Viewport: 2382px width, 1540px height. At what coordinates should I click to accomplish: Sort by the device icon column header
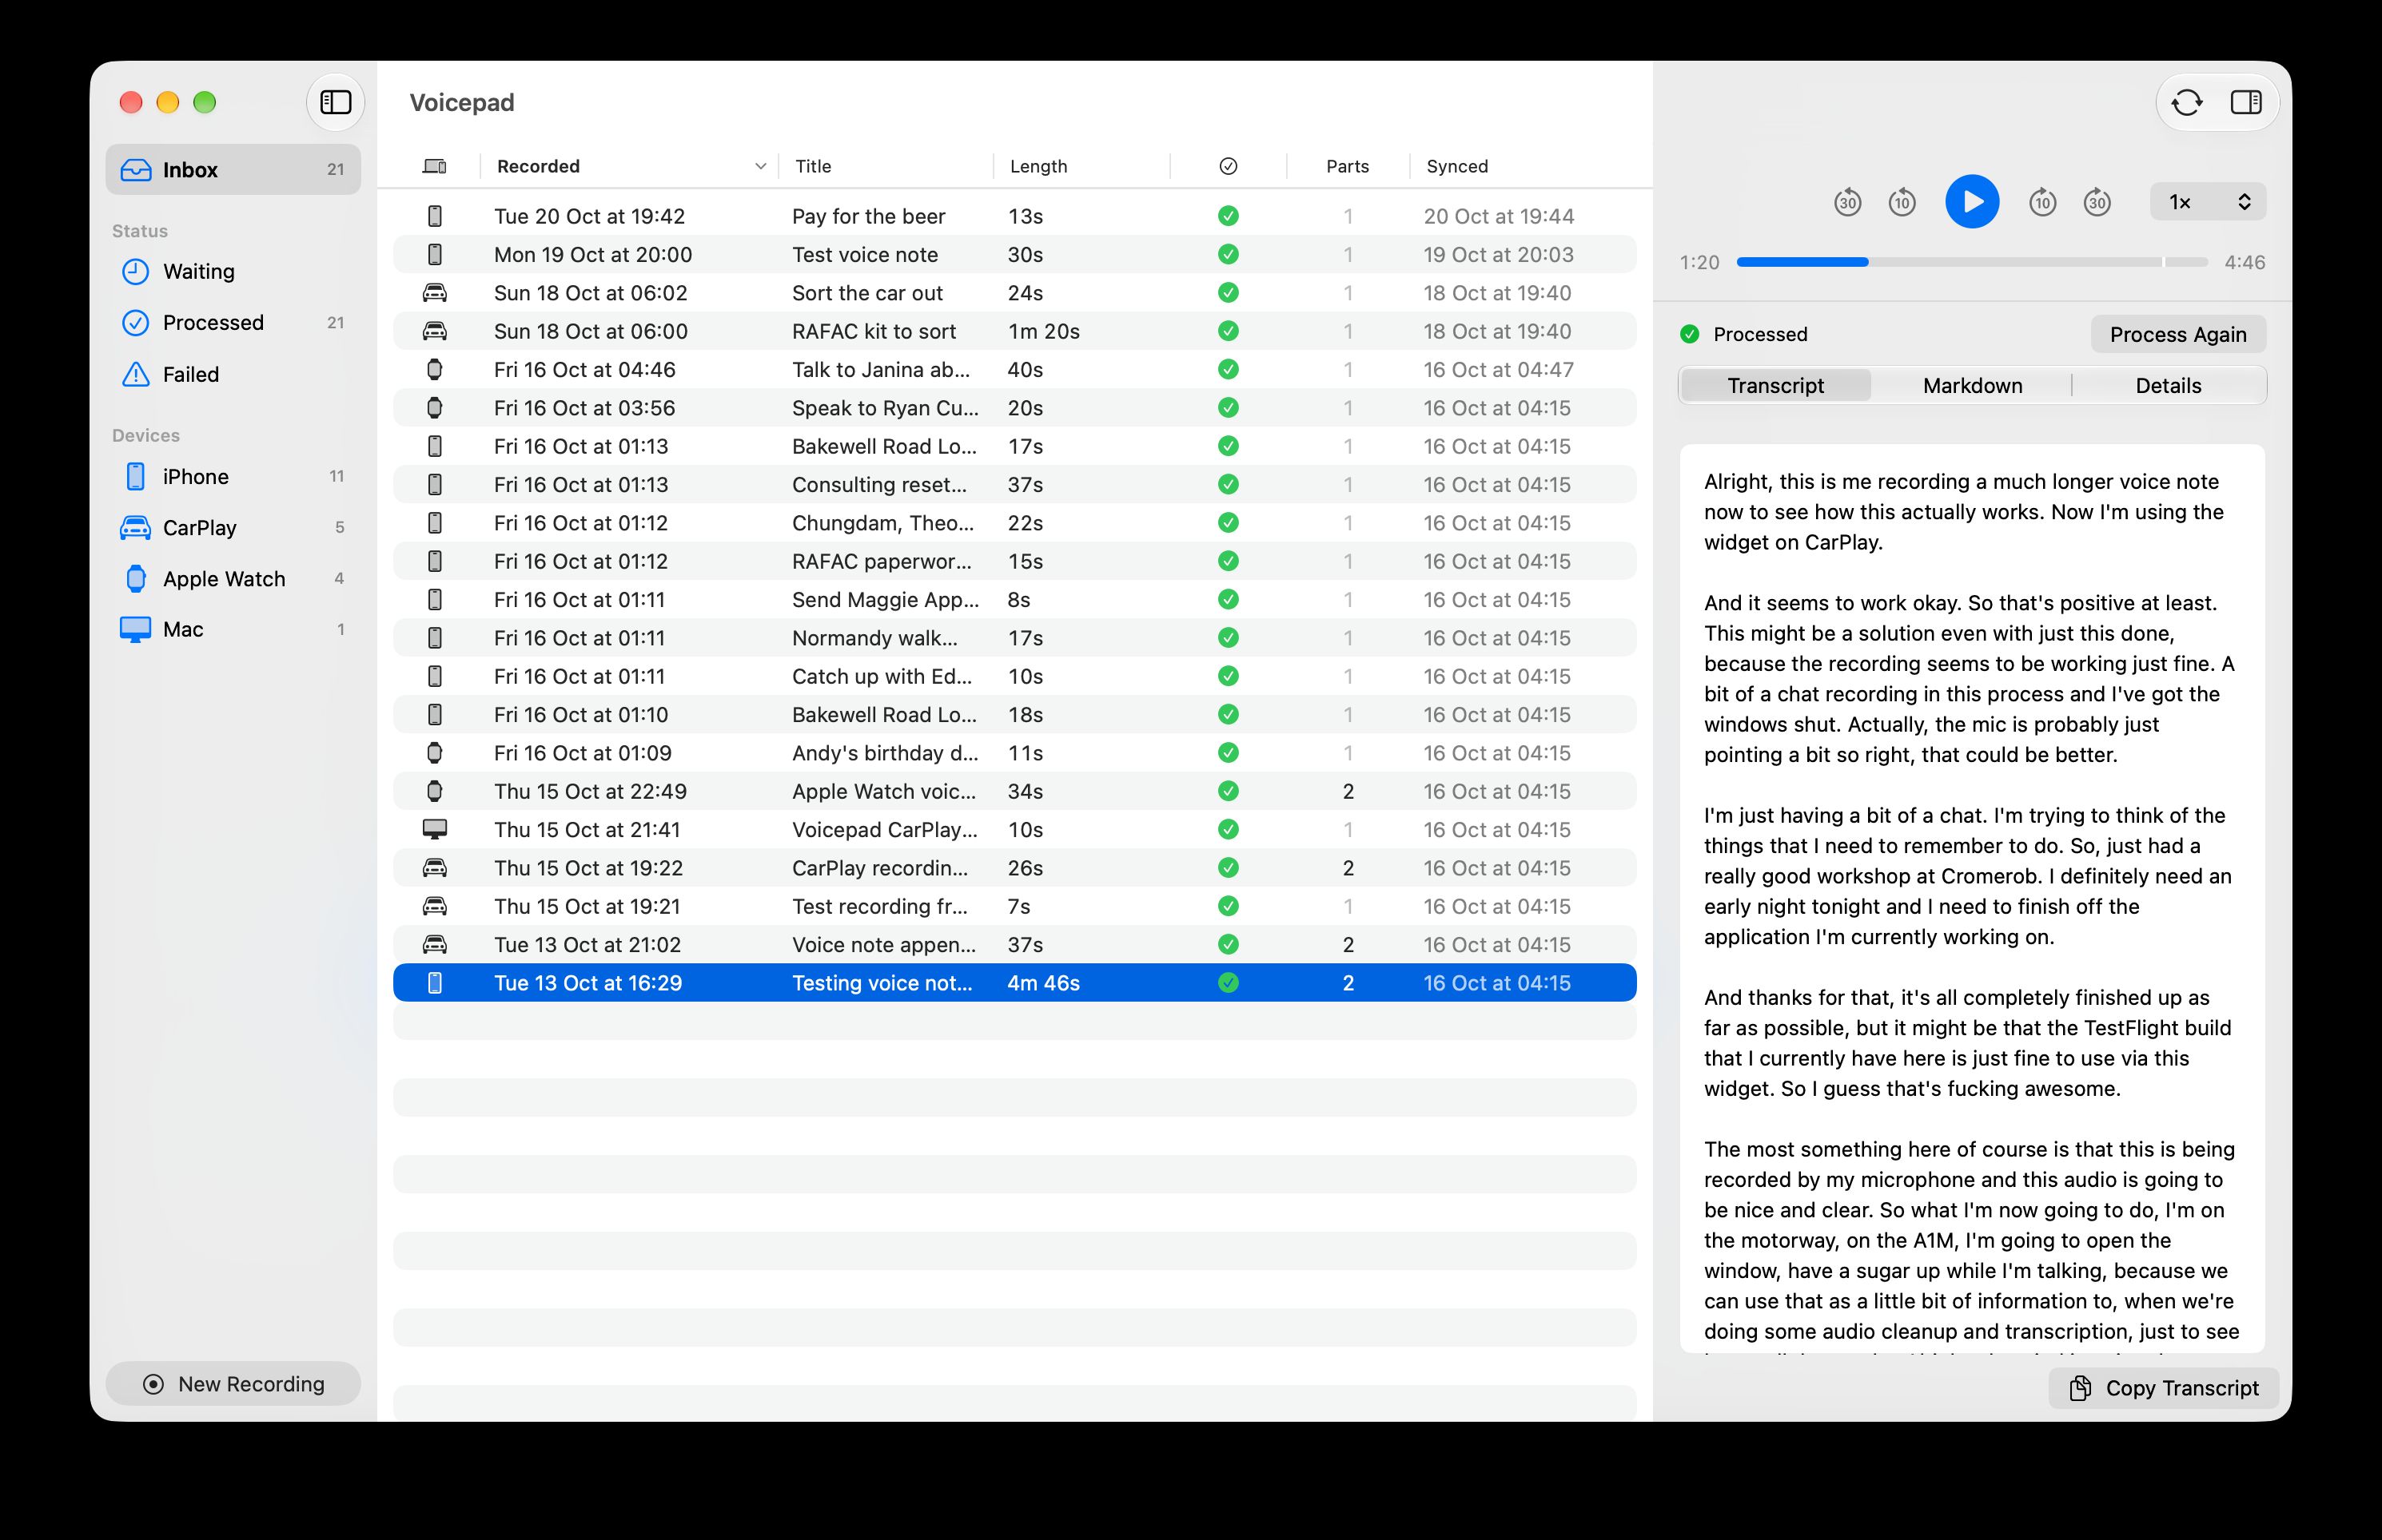pos(434,166)
